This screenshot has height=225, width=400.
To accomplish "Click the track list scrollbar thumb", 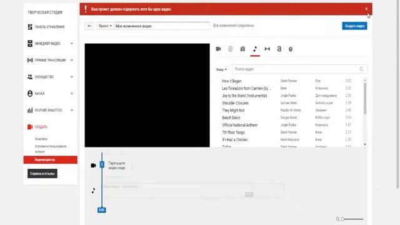I will [x=365, y=98].
